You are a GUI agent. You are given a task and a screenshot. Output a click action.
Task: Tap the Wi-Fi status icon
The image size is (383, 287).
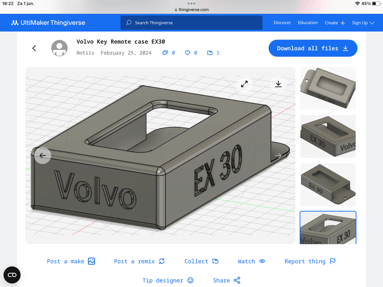tap(357, 3)
